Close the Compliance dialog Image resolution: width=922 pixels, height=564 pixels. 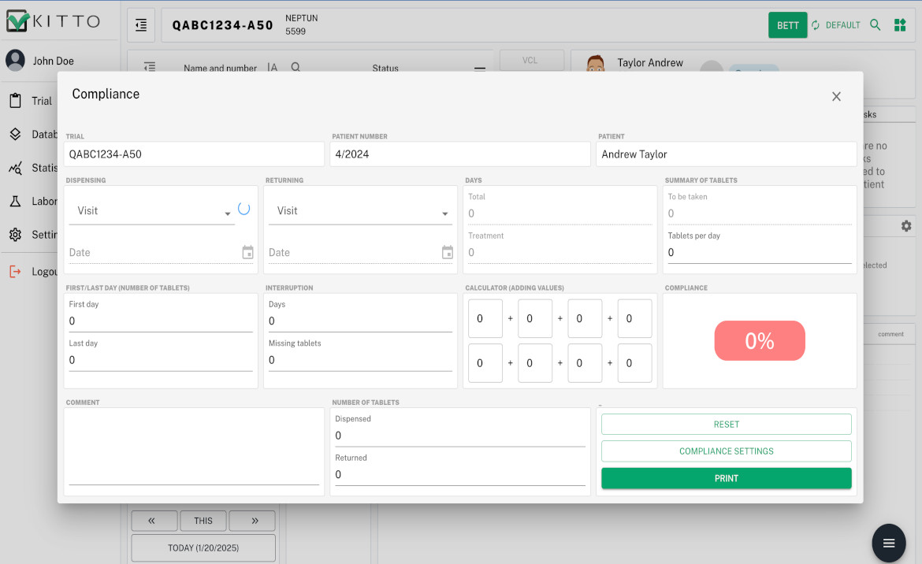(836, 96)
